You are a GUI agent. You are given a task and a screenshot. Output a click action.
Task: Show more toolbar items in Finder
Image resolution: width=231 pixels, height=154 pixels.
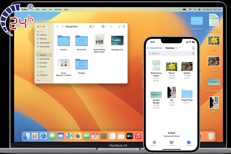coord(119,26)
